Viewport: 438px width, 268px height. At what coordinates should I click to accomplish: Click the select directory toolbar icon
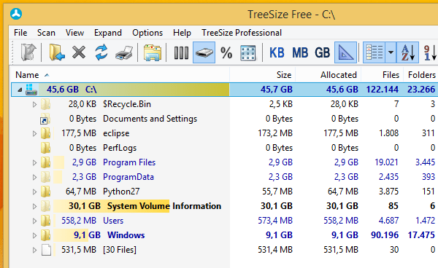point(28,52)
